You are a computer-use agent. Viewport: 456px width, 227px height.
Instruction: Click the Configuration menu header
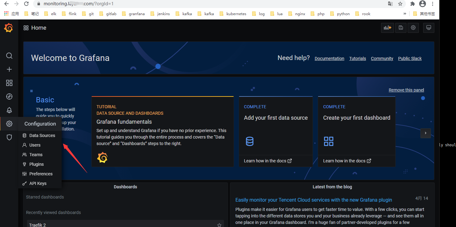click(40, 124)
